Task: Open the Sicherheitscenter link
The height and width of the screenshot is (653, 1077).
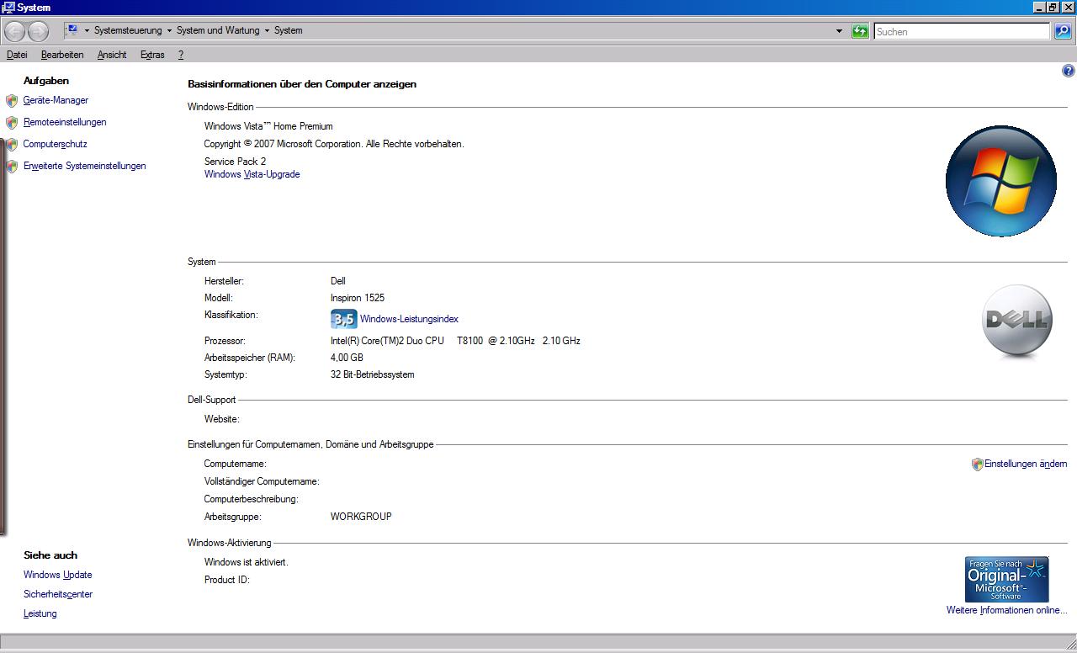Action: 58,594
